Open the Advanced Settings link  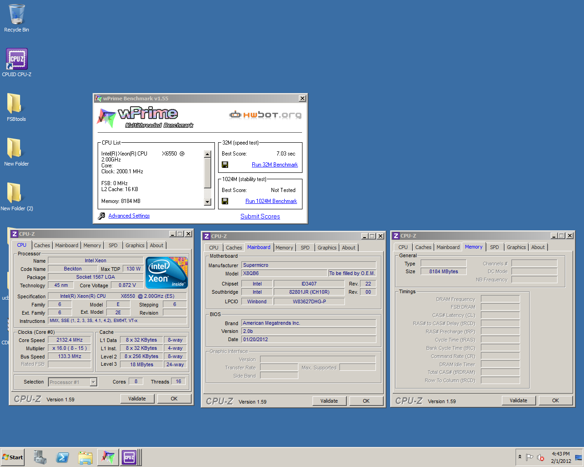click(129, 216)
